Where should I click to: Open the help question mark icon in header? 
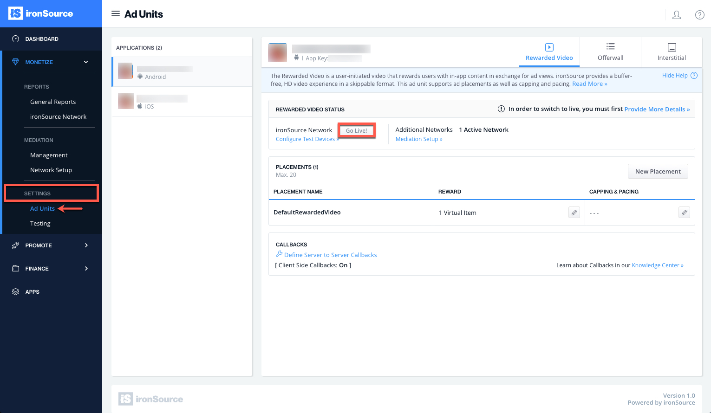(x=699, y=15)
